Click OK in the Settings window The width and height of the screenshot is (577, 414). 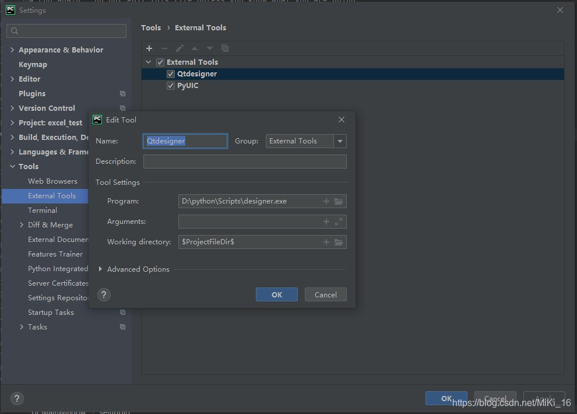[x=446, y=398]
